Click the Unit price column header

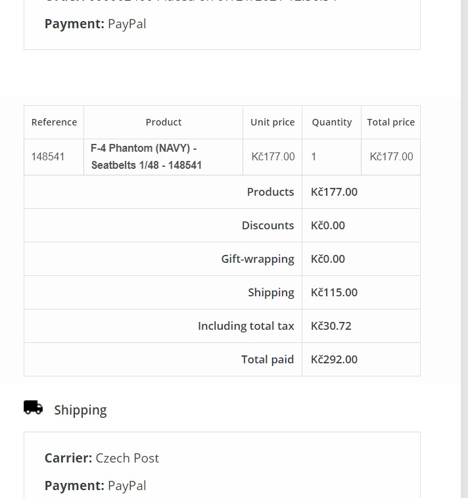(x=272, y=122)
